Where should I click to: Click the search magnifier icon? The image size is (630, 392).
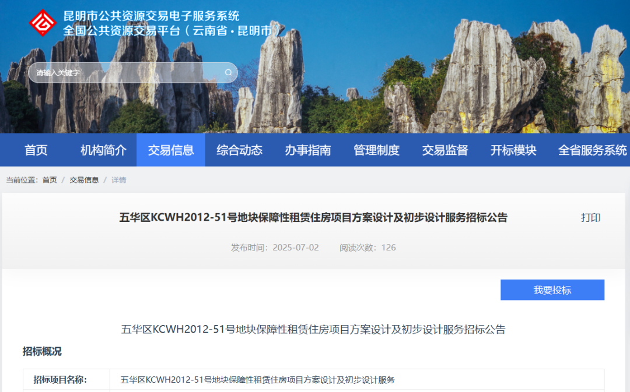tap(229, 72)
